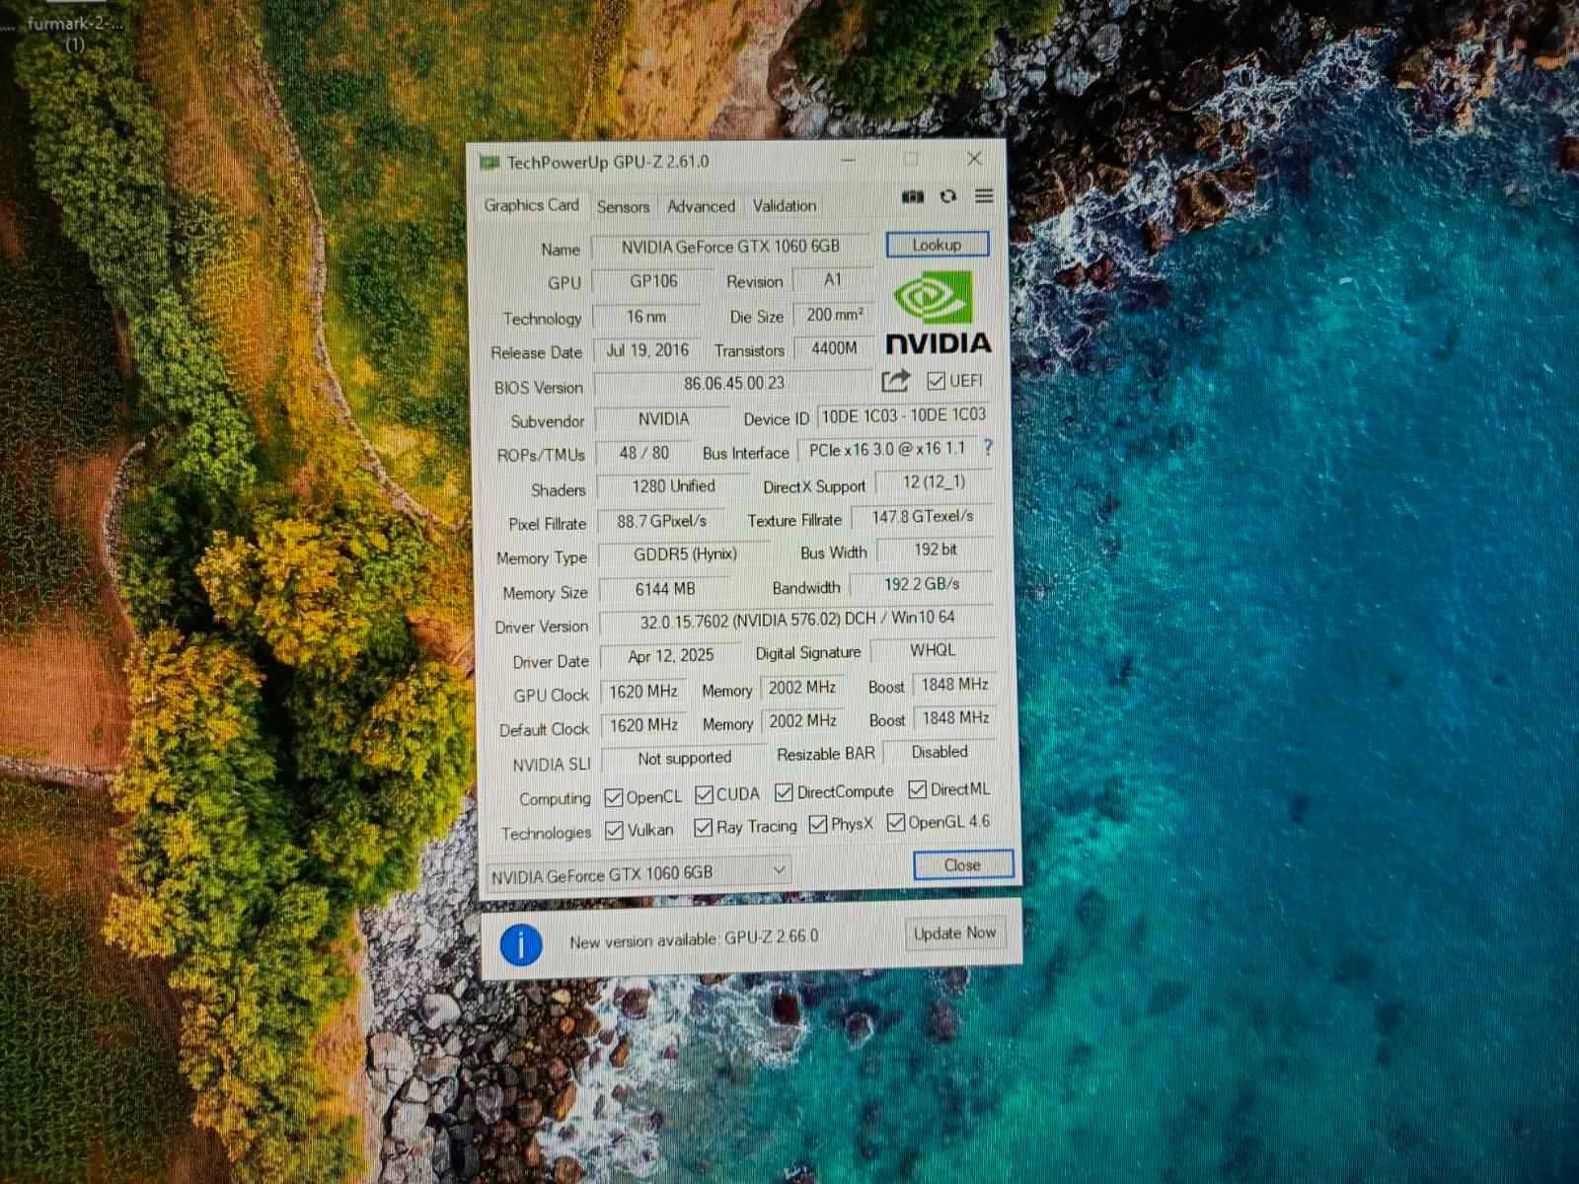Click the Bus Interface field PCIe x16
The width and height of the screenshot is (1579, 1184).
tap(887, 449)
